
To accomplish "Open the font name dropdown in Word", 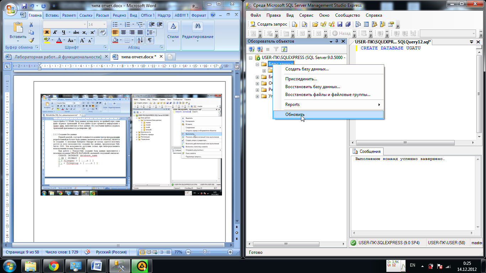I will (84, 25).
